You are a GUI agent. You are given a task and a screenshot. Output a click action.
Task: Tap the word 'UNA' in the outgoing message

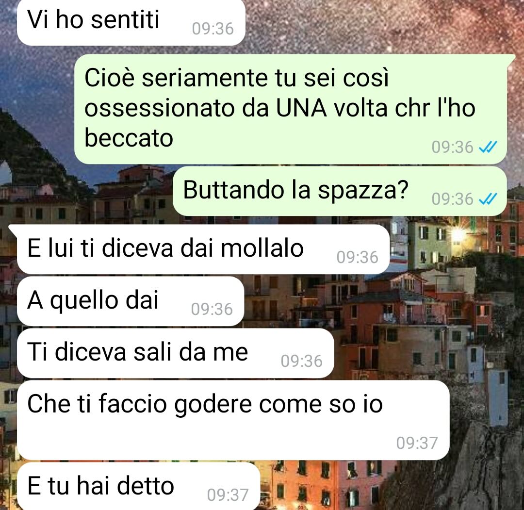pyautogui.click(x=301, y=108)
